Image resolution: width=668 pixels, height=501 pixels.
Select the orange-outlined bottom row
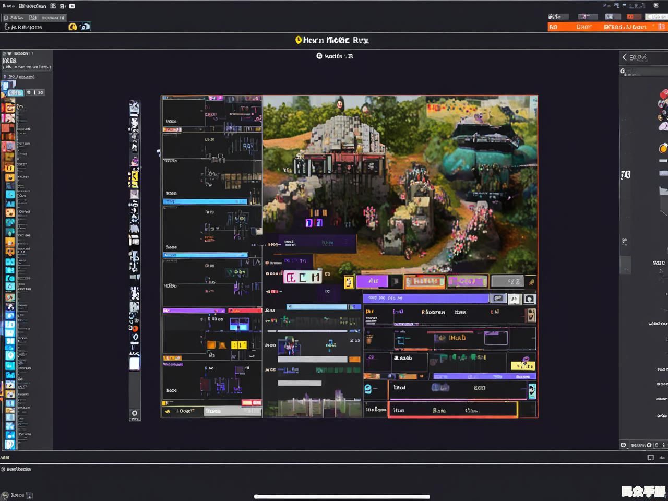coord(453,410)
